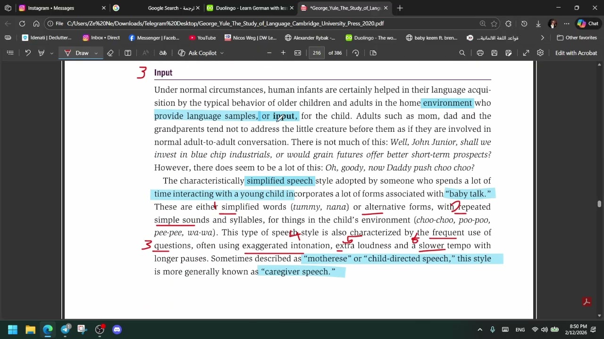This screenshot has height=339, width=604.
Task: Zoom out the PDF page
Action: pos(269,53)
